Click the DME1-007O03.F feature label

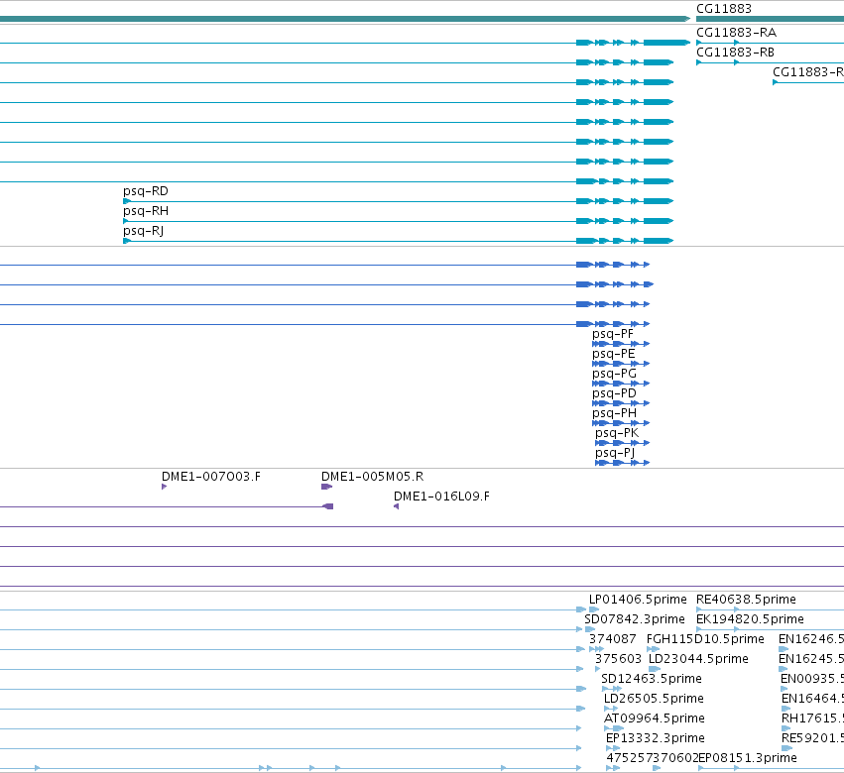(x=211, y=477)
